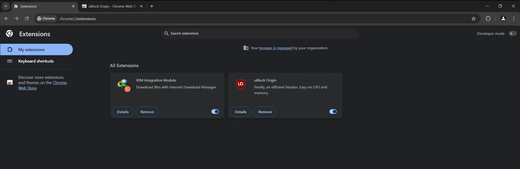
Task: Click the Chrome Web Store rainbow icon
Action: tap(10, 82)
